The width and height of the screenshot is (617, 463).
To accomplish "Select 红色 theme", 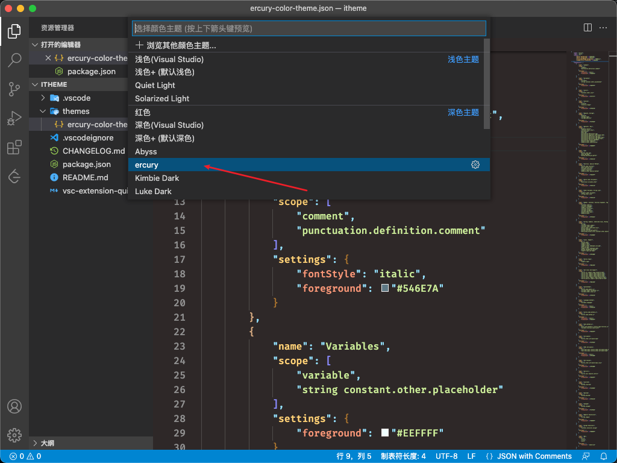I will (x=309, y=112).
